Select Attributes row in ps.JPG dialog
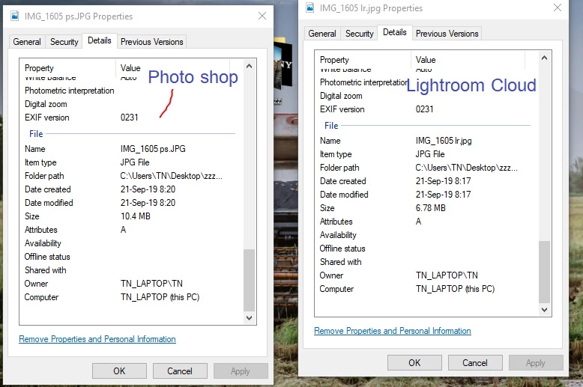The image size is (583, 387). [132, 230]
